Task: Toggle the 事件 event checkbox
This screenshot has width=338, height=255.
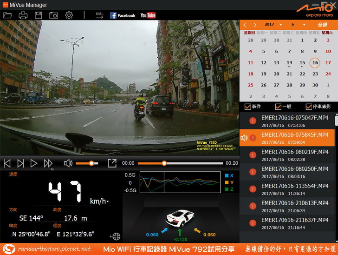Action: pyautogui.click(x=247, y=107)
